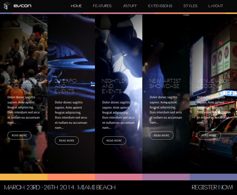237x195 pixels.
Task: Click the Evcon logo icon
Action: click(7, 6)
